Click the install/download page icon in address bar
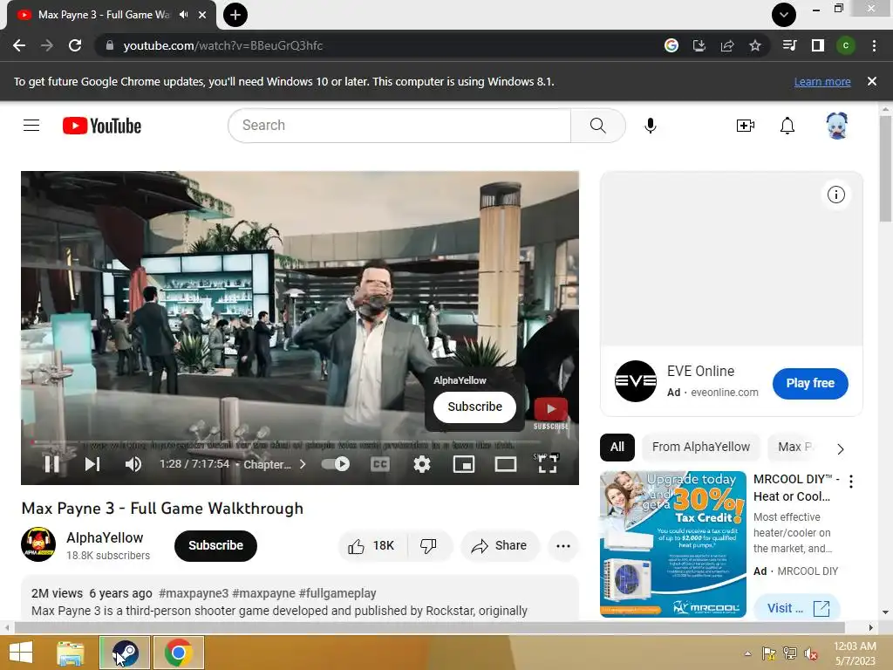The width and height of the screenshot is (893, 670). [x=699, y=45]
